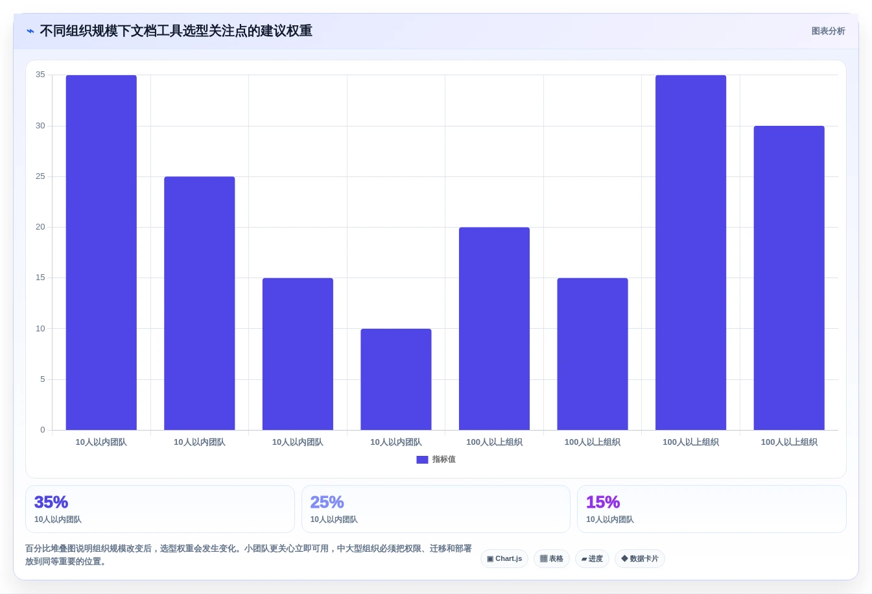Toggle the 指标值 legend color box

click(x=422, y=460)
